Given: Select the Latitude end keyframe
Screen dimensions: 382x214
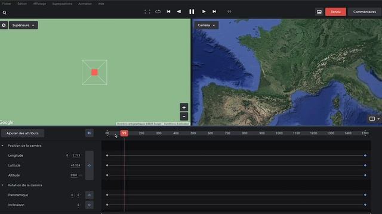Looking at the screenshot, I should [x=365, y=165].
